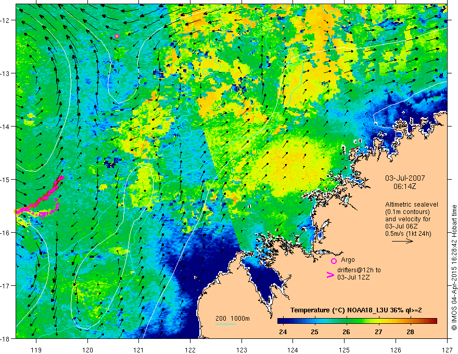Image resolution: width=458 pixels, height=354 pixels.
Task: Click the longitude label 127
Action: pyautogui.click(x=447, y=350)
